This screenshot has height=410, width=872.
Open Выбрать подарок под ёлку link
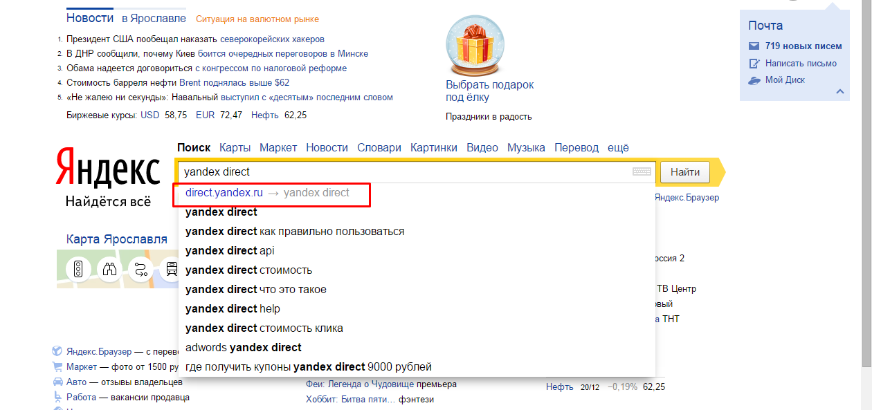click(x=490, y=91)
